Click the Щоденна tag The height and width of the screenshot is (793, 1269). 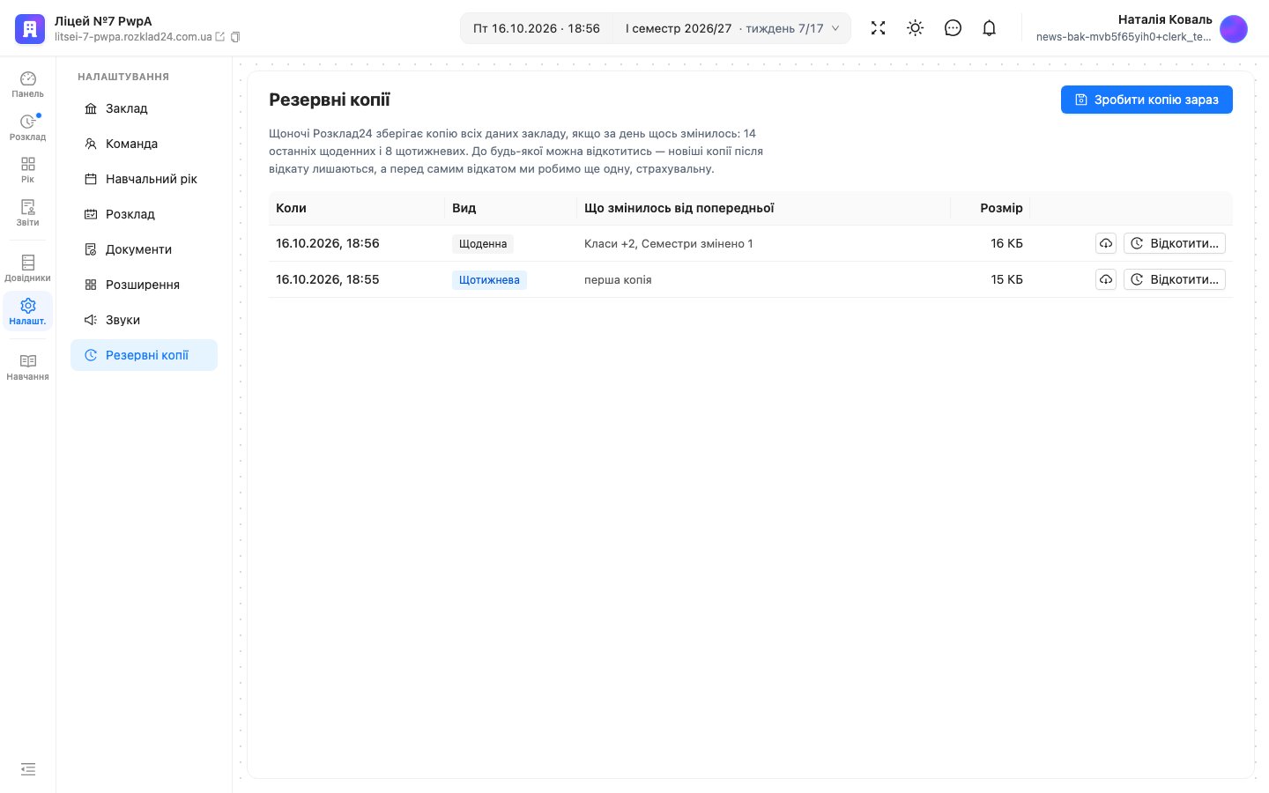(x=483, y=244)
